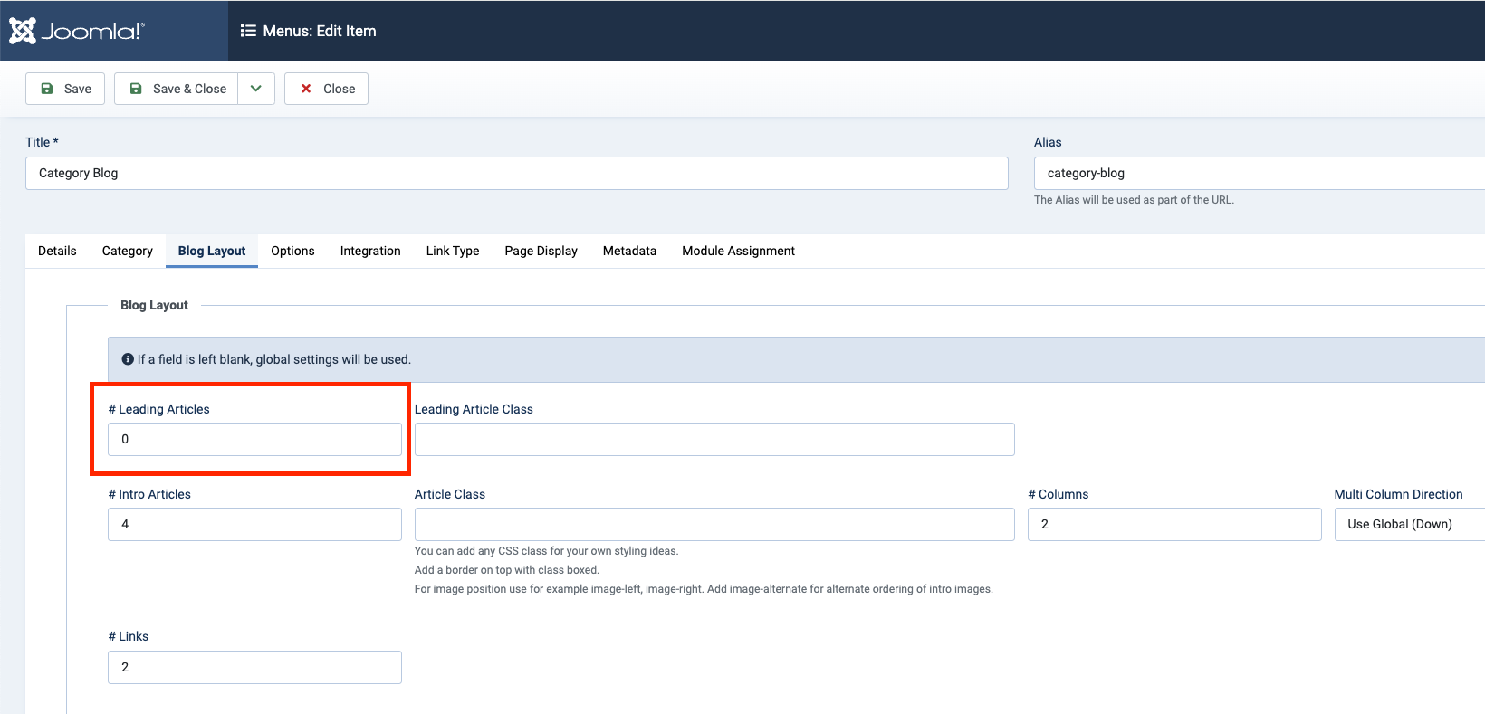
Task: Click the menu list icon beside Menus title
Action: (247, 31)
